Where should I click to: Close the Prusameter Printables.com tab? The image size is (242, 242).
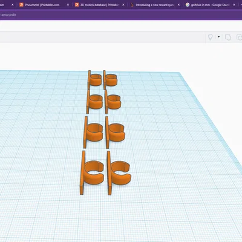(x=68, y=5)
